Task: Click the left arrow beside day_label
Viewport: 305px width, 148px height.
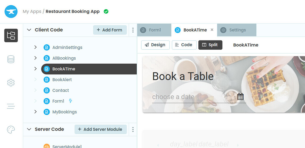Action: pyautogui.click(x=158, y=145)
